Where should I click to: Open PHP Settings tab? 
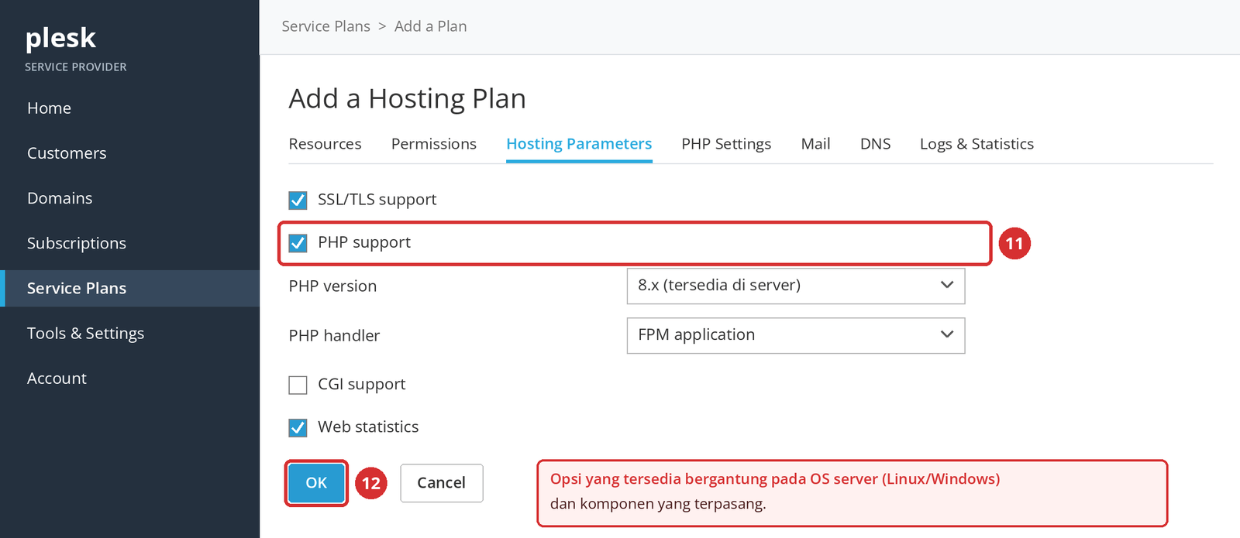[726, 144]
